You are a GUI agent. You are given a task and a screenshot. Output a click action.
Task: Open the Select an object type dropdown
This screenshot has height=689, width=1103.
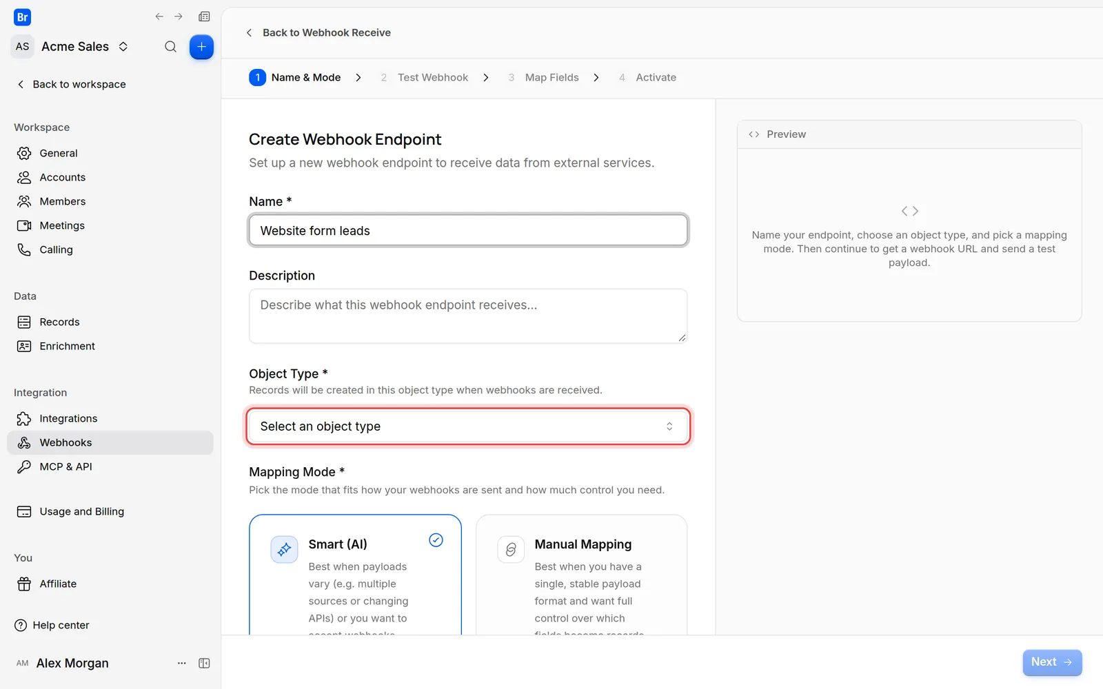(x=468, y=426)
